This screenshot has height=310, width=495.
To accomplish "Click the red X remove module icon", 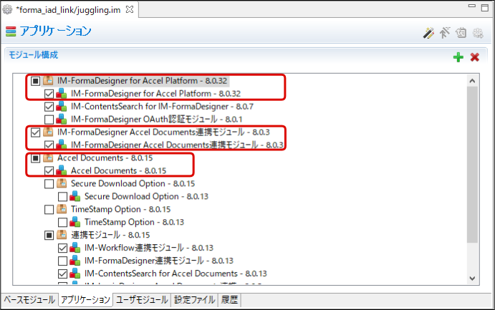I will 475,57.
